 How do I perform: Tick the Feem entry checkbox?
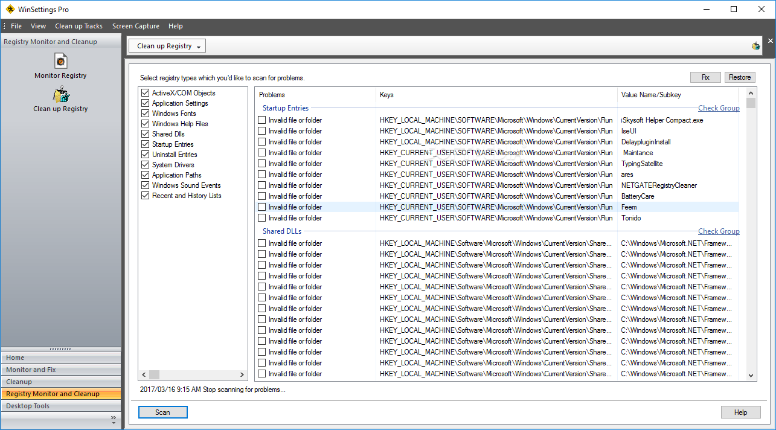[262, 207]
